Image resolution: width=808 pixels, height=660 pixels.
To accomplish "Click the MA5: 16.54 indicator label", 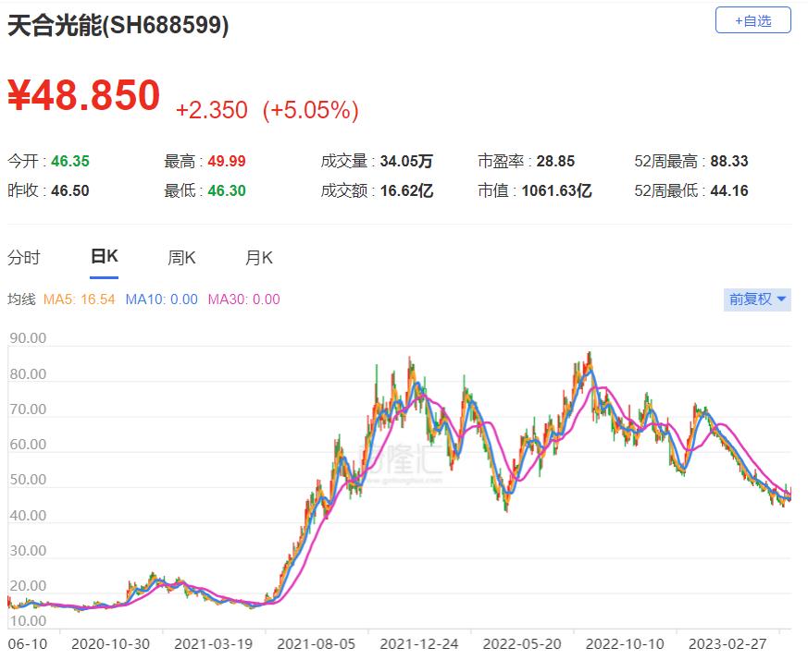I will tap(79, 299).
